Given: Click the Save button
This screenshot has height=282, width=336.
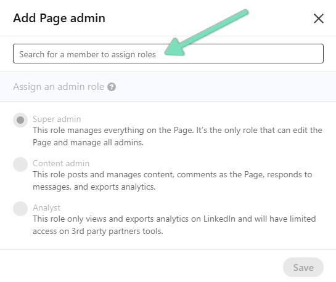Looking at the screenshot, I should pyautogui.click(x=303, y=267).
